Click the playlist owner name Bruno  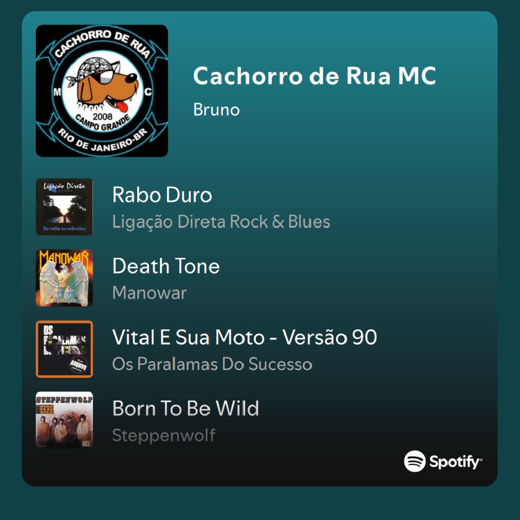pyautogui.click(x=216, y=110)
